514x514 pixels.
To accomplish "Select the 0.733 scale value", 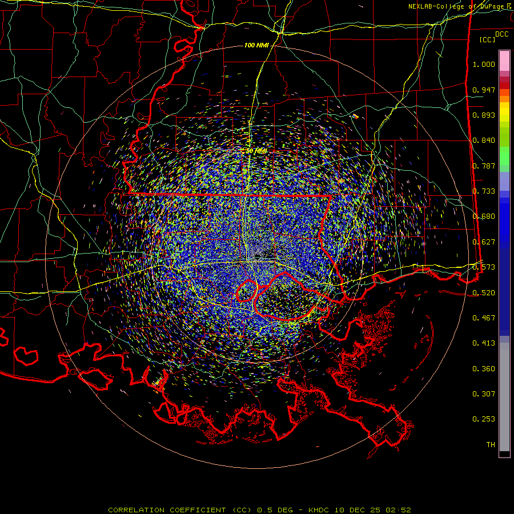I will tap(484, 191).
